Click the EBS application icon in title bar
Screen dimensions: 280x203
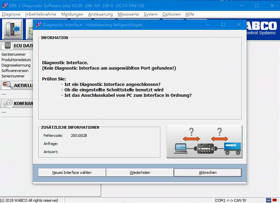5,5
